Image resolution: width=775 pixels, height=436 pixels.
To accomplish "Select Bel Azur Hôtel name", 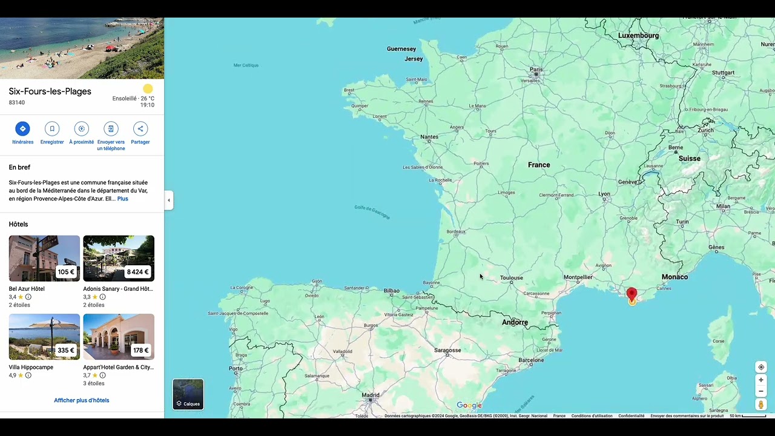I will point(27,289).
